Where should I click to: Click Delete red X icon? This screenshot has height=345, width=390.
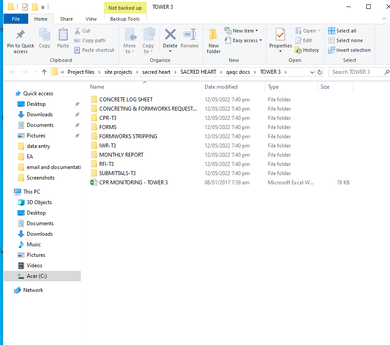(x=170, y=35)
